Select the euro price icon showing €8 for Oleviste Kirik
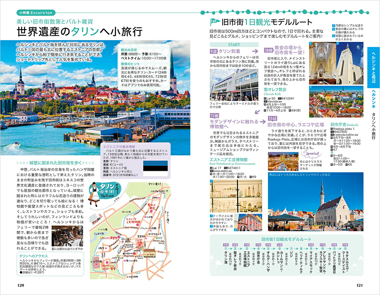The height and width of the screenshot is (295, 380). click(x=290, y=110)
